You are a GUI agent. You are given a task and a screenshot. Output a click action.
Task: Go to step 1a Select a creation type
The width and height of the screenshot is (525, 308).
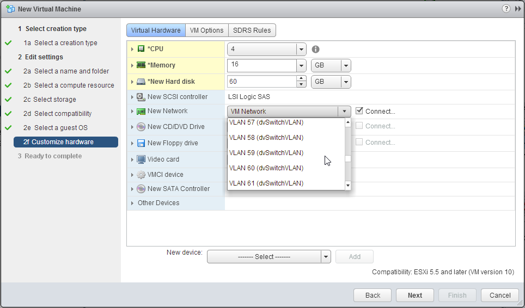tap(60, 43)
